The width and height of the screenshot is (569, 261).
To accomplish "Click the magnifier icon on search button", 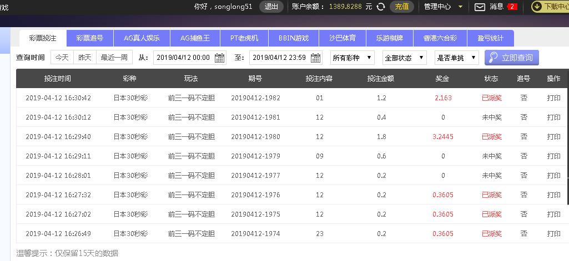I will point(492,58).
